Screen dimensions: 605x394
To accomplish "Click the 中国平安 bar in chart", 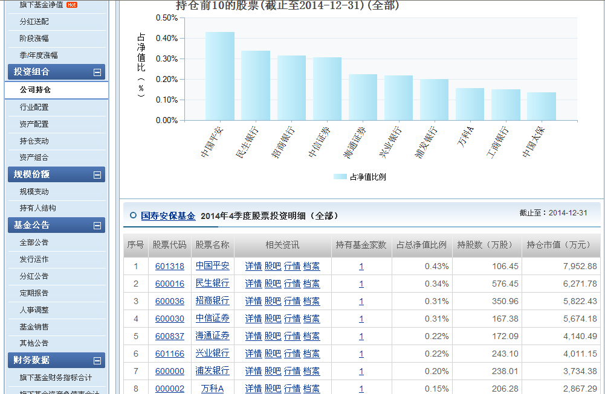I will pyautogui.click(x=220, y=76).
